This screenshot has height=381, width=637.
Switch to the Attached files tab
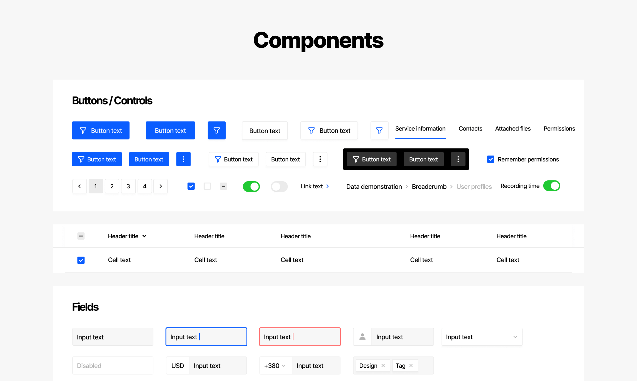(513, 129)
